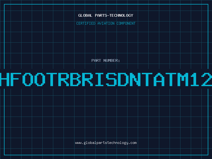Image resolution: width=212 pixels, height=159 pixels.
Task: Click the letter B in the part number
Action: coord(76,79)
